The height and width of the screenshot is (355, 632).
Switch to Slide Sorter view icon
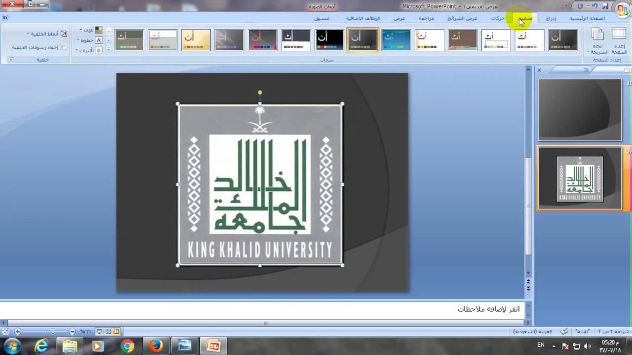point(108,332)
